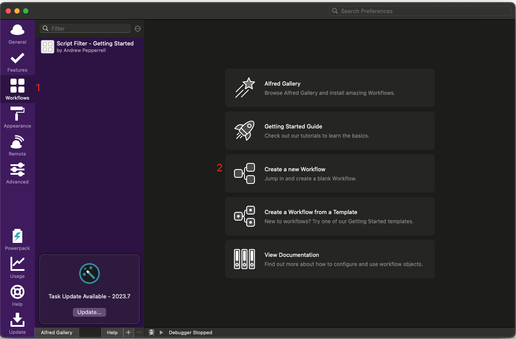Select Script Filter - Getting Started workflow
This screenshot has height=339, width=516.
tap(89, 46)
